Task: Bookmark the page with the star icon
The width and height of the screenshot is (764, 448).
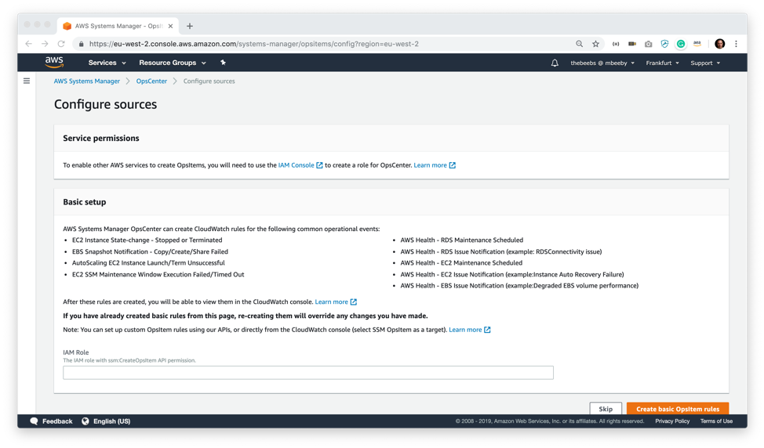Action: (595, 44)
